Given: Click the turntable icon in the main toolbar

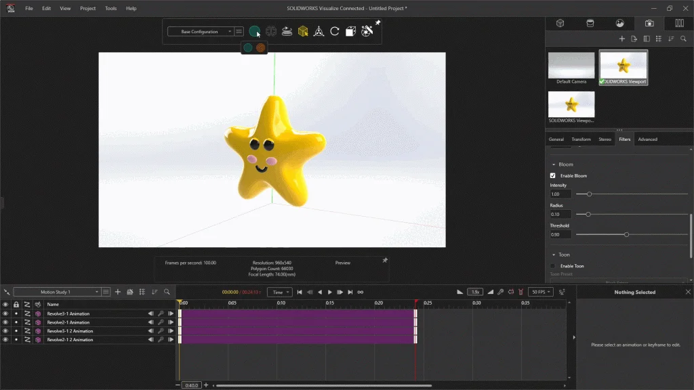Looking at the screenshot, I should pyautogui.click(x=287, y=31).
